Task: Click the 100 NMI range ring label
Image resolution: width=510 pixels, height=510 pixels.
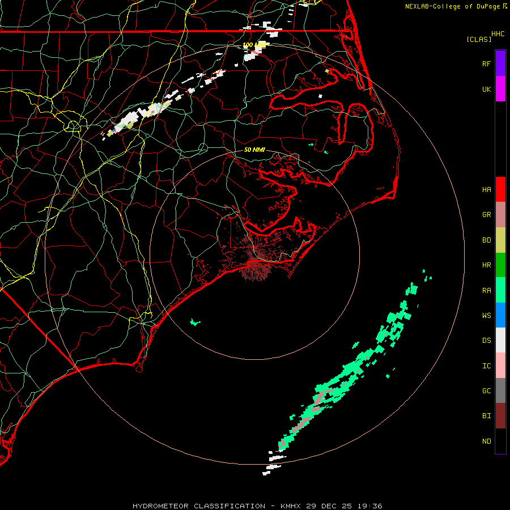Action: pyautogui.click(x=254, y=45)
